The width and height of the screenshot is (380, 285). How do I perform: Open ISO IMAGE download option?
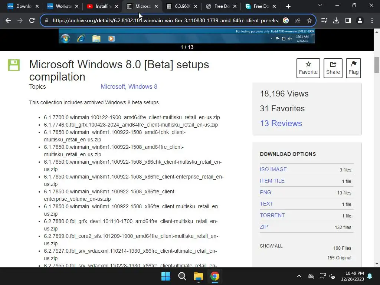pos(273,169)
